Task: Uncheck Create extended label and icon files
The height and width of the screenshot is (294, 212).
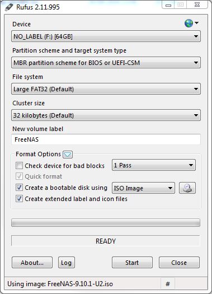Action: coord(19,199)
